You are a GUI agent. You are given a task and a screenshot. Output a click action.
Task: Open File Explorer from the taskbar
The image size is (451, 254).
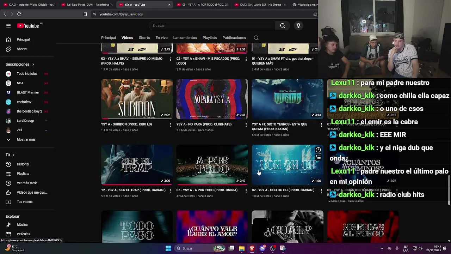241,248
